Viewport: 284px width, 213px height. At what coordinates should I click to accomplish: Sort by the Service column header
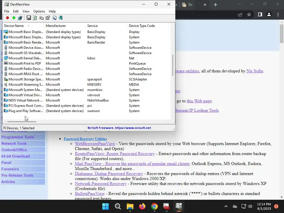tap(106, 26)
